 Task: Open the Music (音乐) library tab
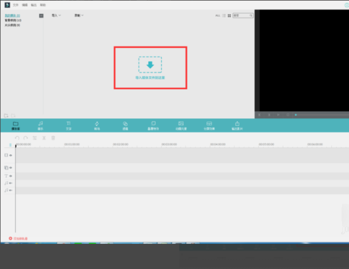pyautogui.click(x=40, y=125)
